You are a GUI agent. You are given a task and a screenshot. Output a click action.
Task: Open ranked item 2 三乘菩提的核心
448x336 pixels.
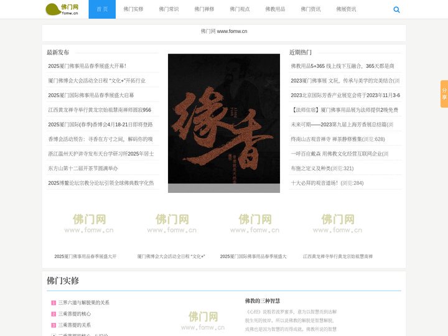click(75, 314)
